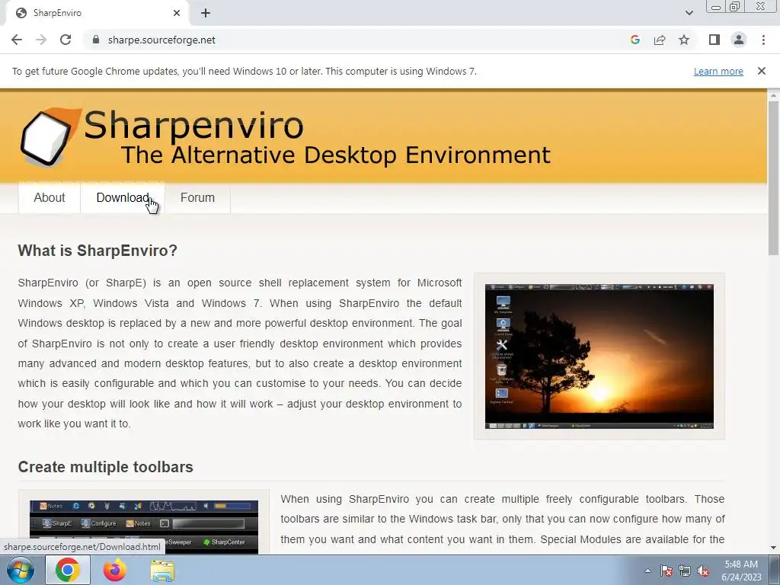
Task: View site information via the lock icon
Action: click(96, 40)
